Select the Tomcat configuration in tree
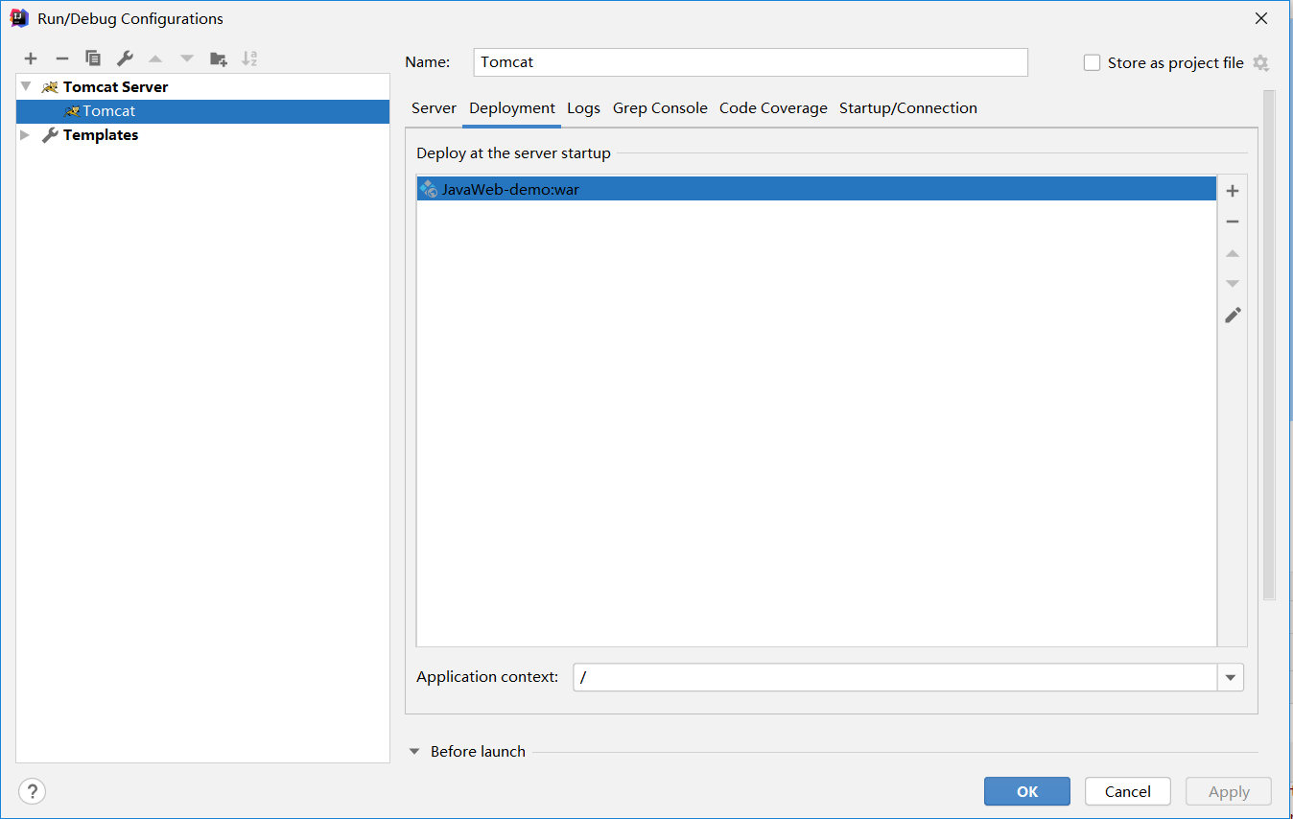 click(202, 111)
